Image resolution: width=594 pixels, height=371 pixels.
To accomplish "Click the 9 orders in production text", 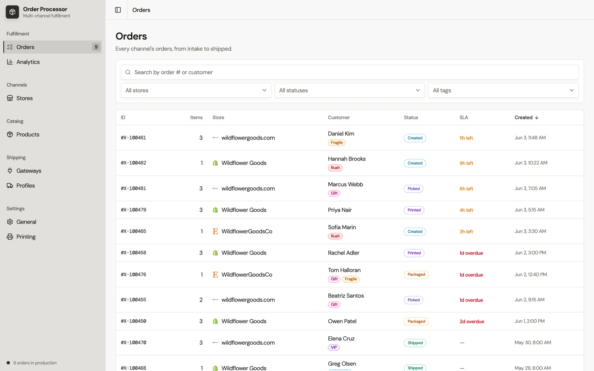I will click(35, 363).
